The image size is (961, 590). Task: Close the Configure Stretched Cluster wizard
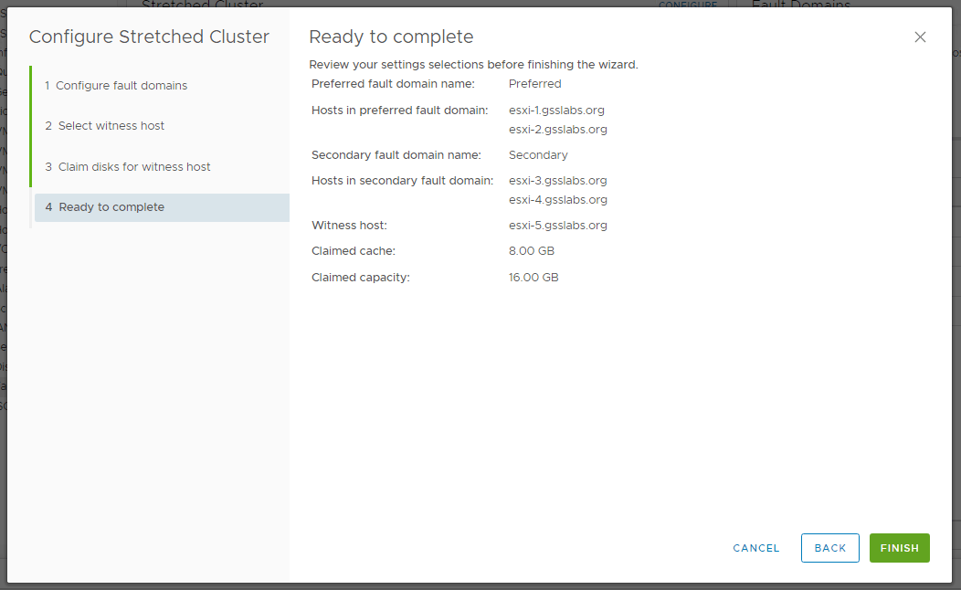coord(920,37)
